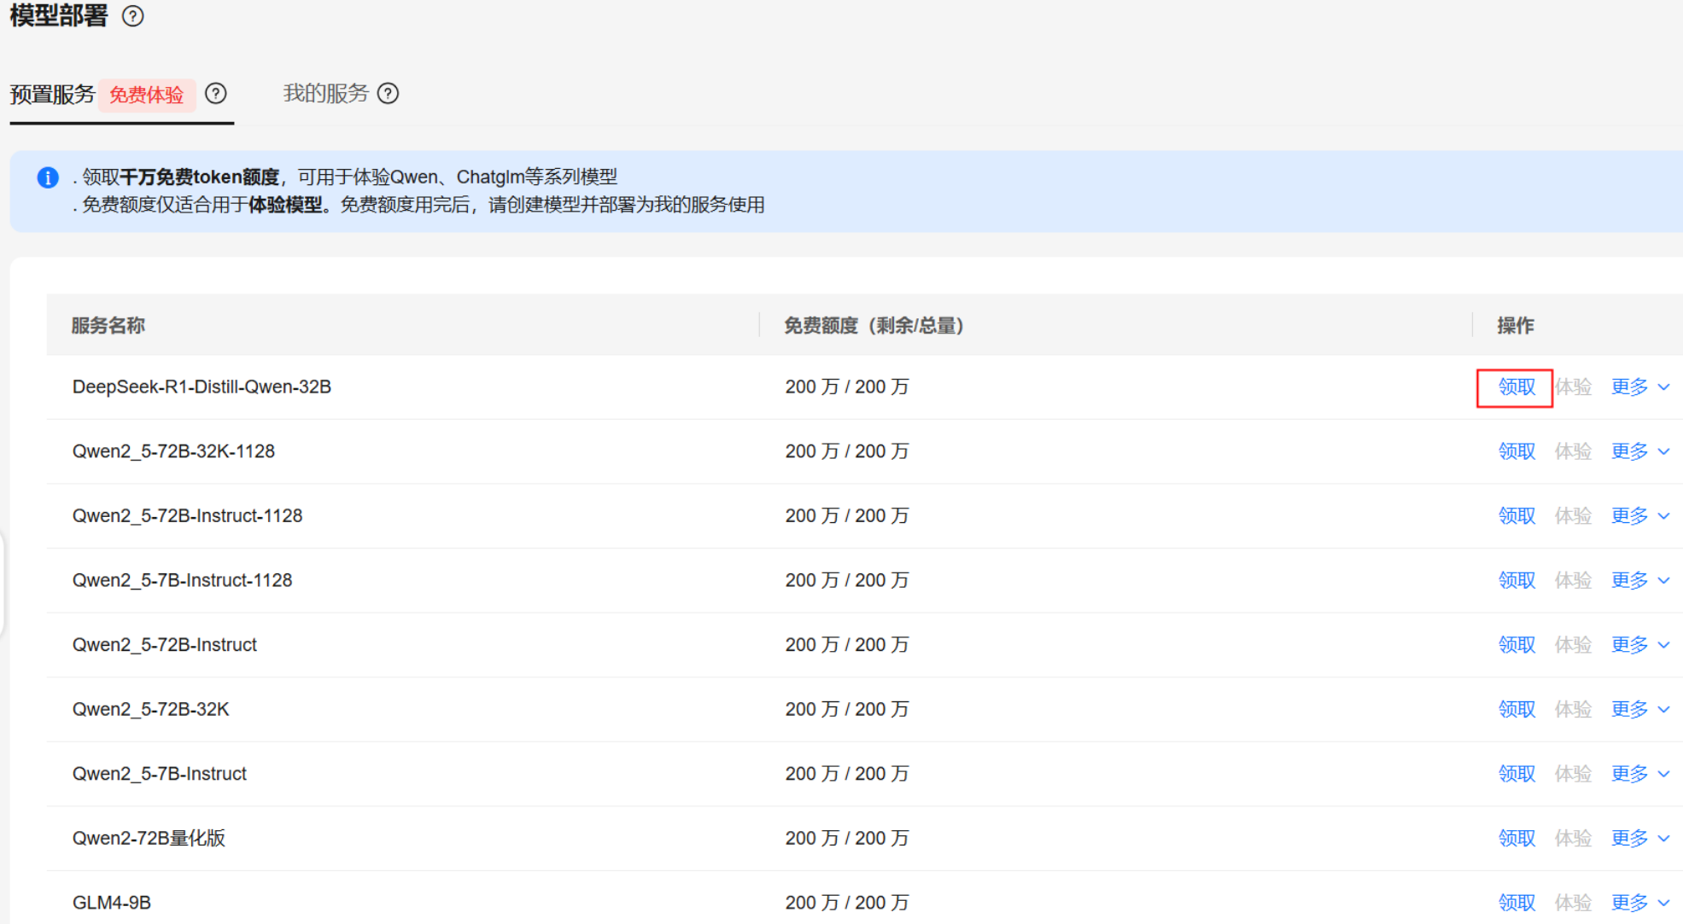Image resolution: width=1683 pixels, height=924 pixels.
Task: Expand 更多 dropdown for Qwen2_5-72B-Instruct-1128
Action: click(x=1639, y=516)
